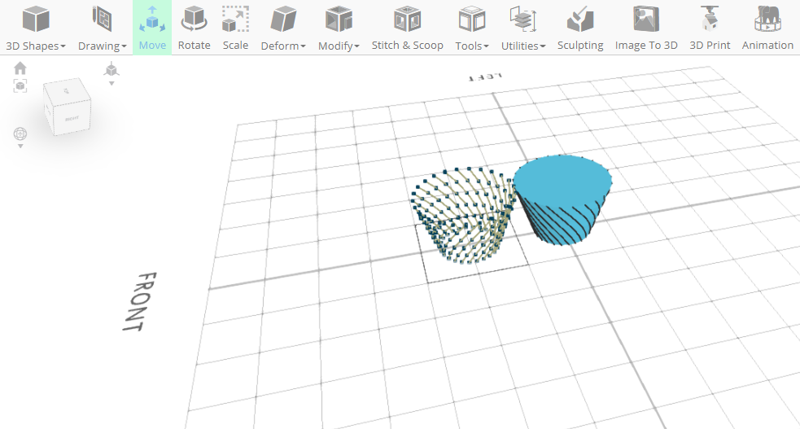Open the Drawing tools dropdown

click(102, 28)
